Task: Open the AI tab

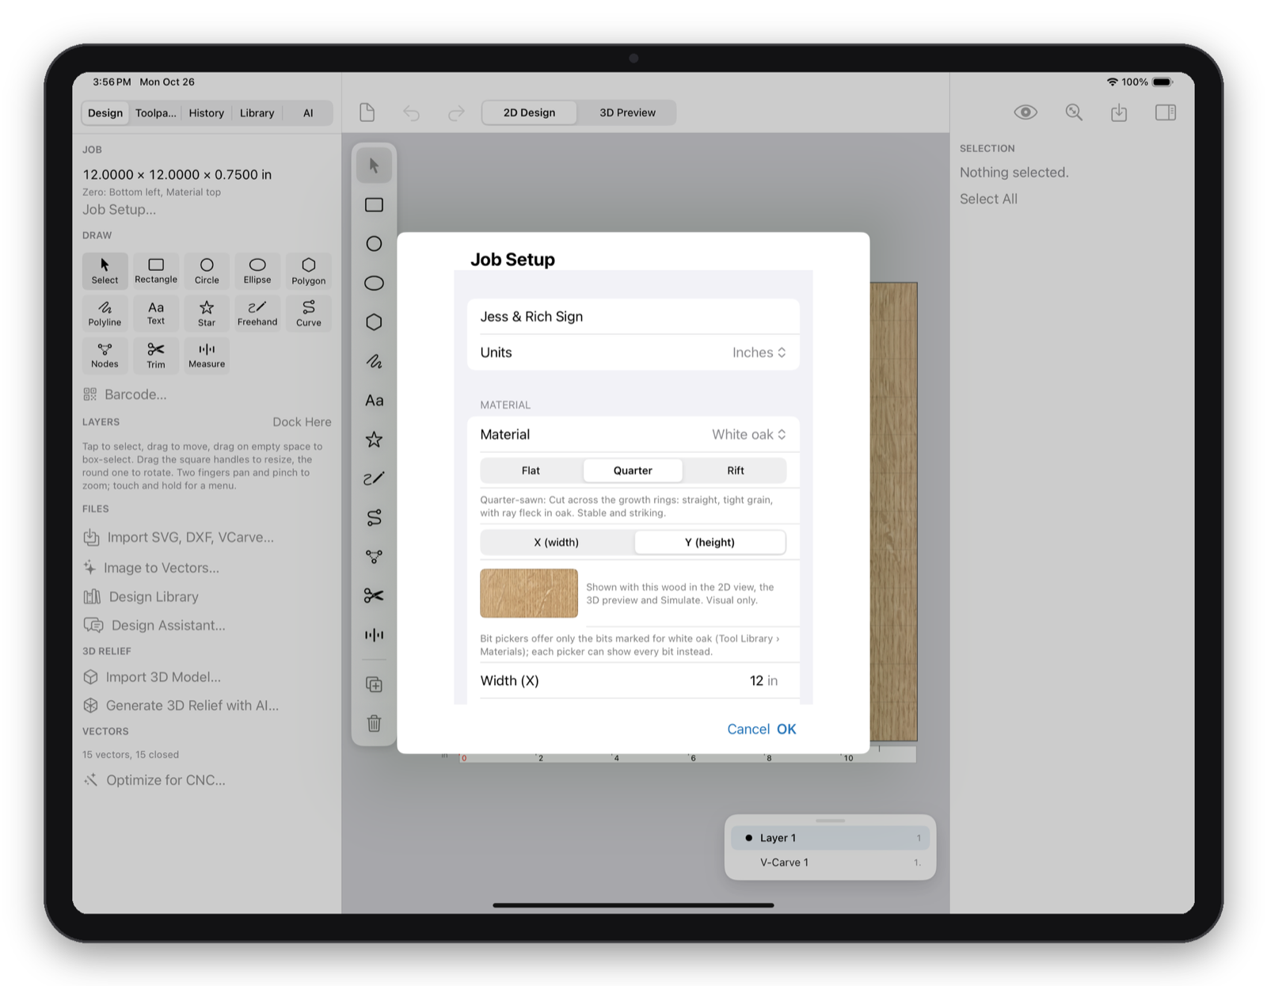Action: (x=308, y=113)
